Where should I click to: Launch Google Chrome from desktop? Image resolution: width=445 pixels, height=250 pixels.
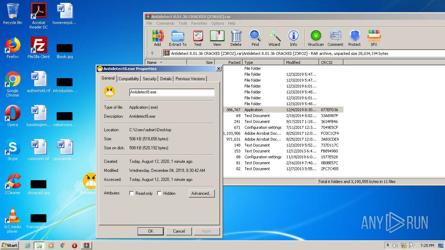point(13,84)
